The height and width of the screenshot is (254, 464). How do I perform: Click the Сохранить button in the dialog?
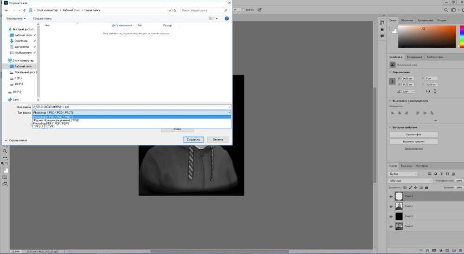click(193, 139)
